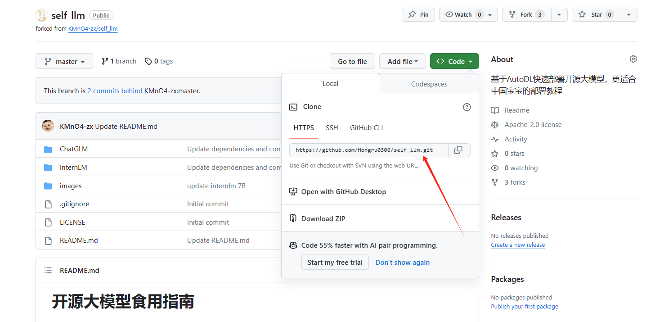Open .gitignore's Initial commit message
The height and width of the screenshot is (322, 664).
pyautogui.click(x=208, y=204)
